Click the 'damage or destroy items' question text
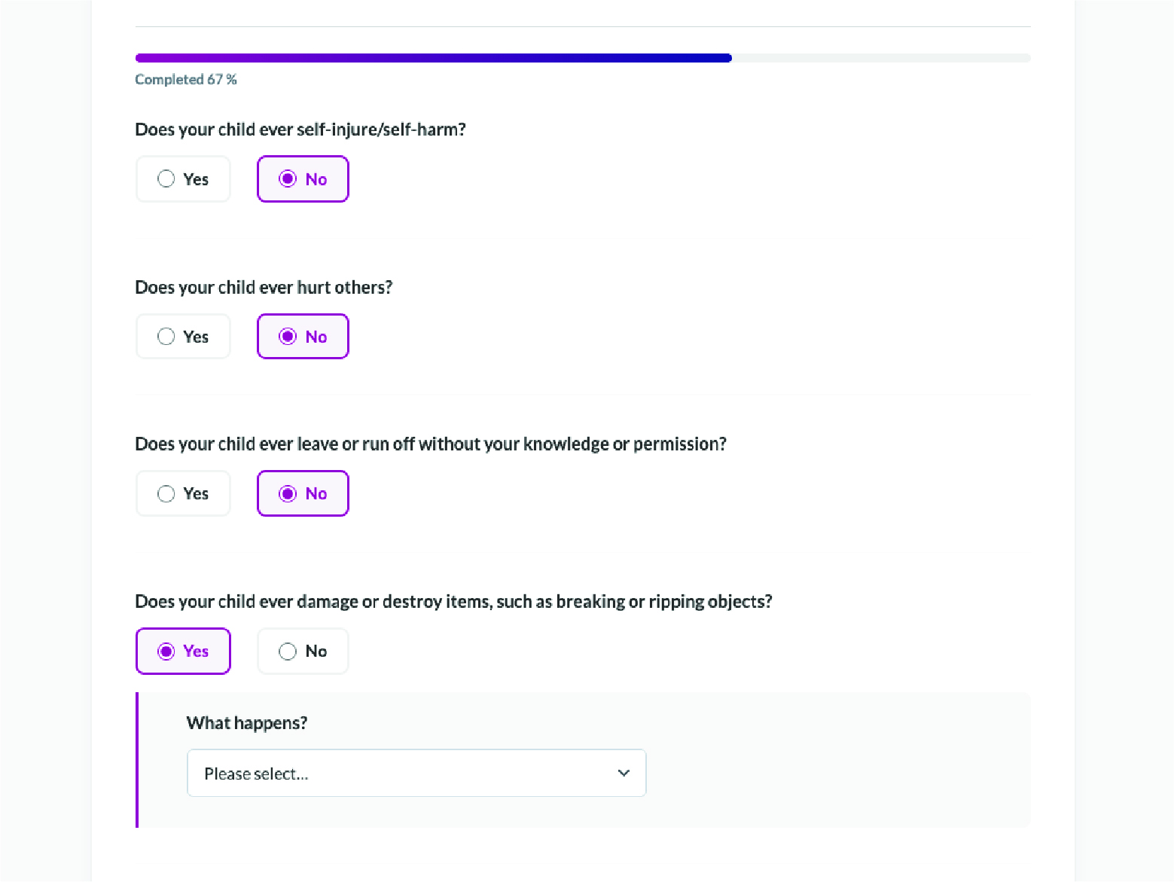 click(x=453, y=602)
